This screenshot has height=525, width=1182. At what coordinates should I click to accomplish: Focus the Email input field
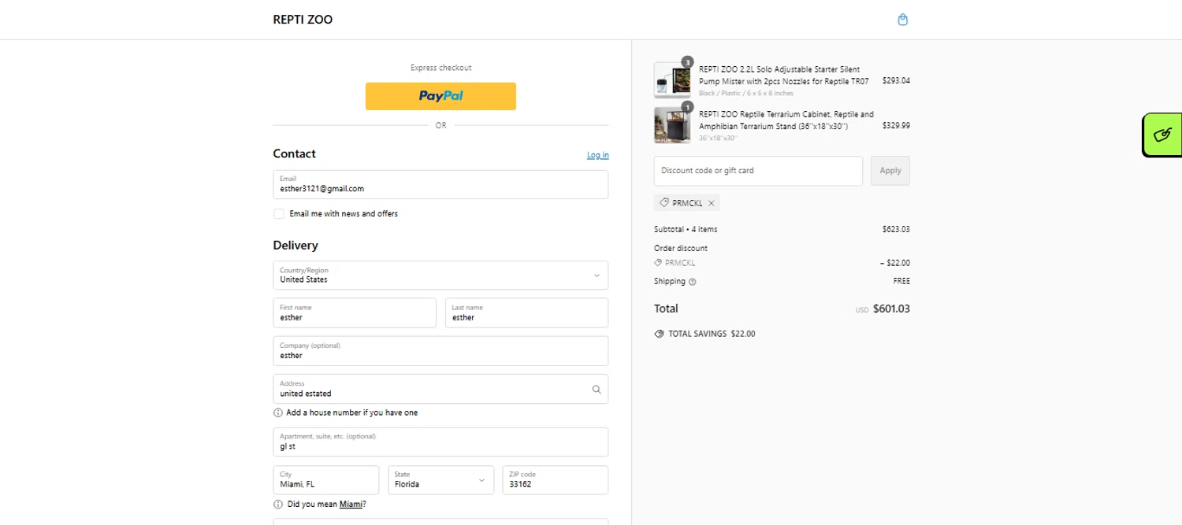click(x=440, y=185)
